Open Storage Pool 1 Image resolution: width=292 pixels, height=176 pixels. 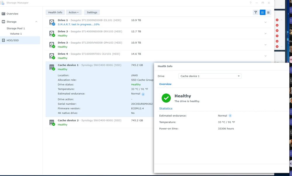[x=16, y=29]
